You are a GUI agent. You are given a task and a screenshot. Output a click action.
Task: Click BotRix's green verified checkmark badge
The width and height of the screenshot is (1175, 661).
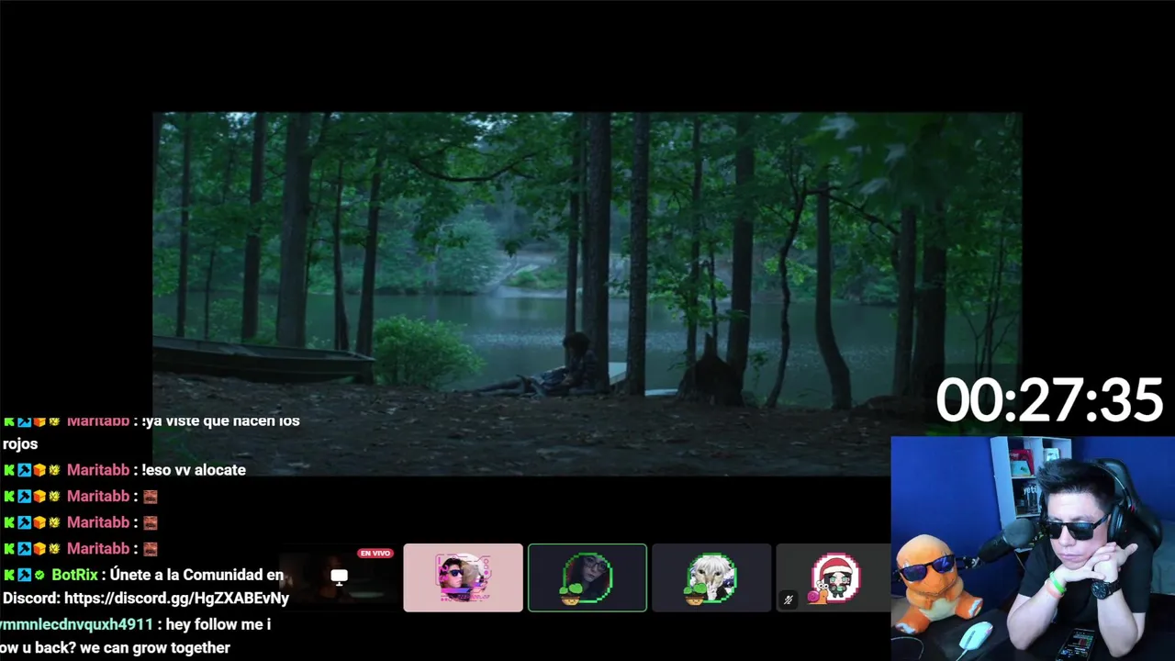[x=39, y=575]
